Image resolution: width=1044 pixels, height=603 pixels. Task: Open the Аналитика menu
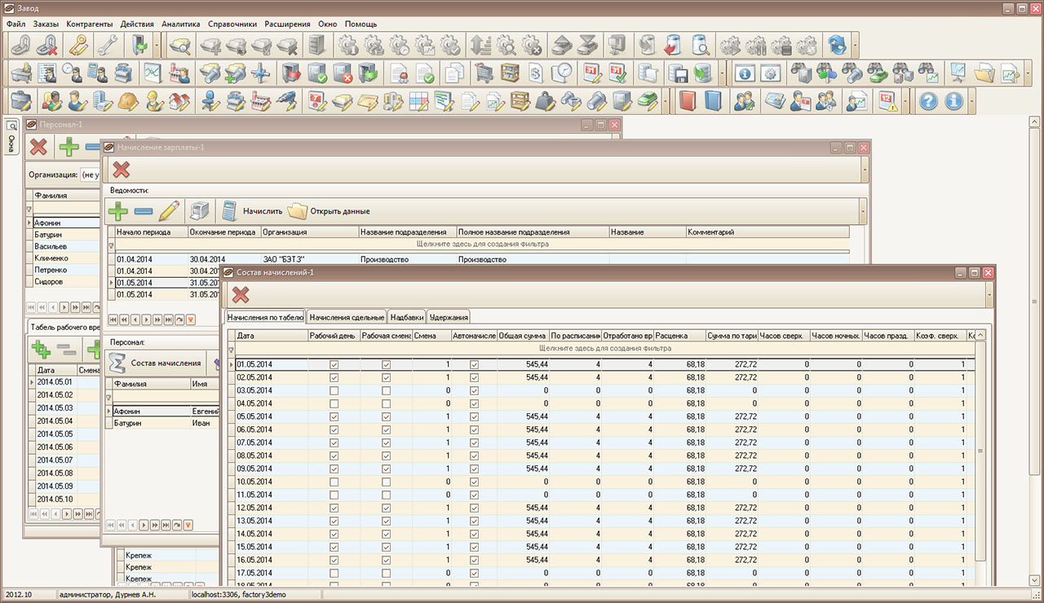(180, 24)
